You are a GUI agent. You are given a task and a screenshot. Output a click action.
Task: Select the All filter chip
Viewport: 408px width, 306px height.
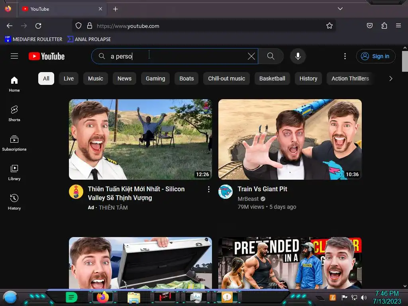tap(46, 78)
